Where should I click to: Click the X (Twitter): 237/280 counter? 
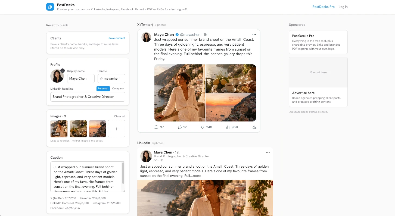(x=63, y=198)
